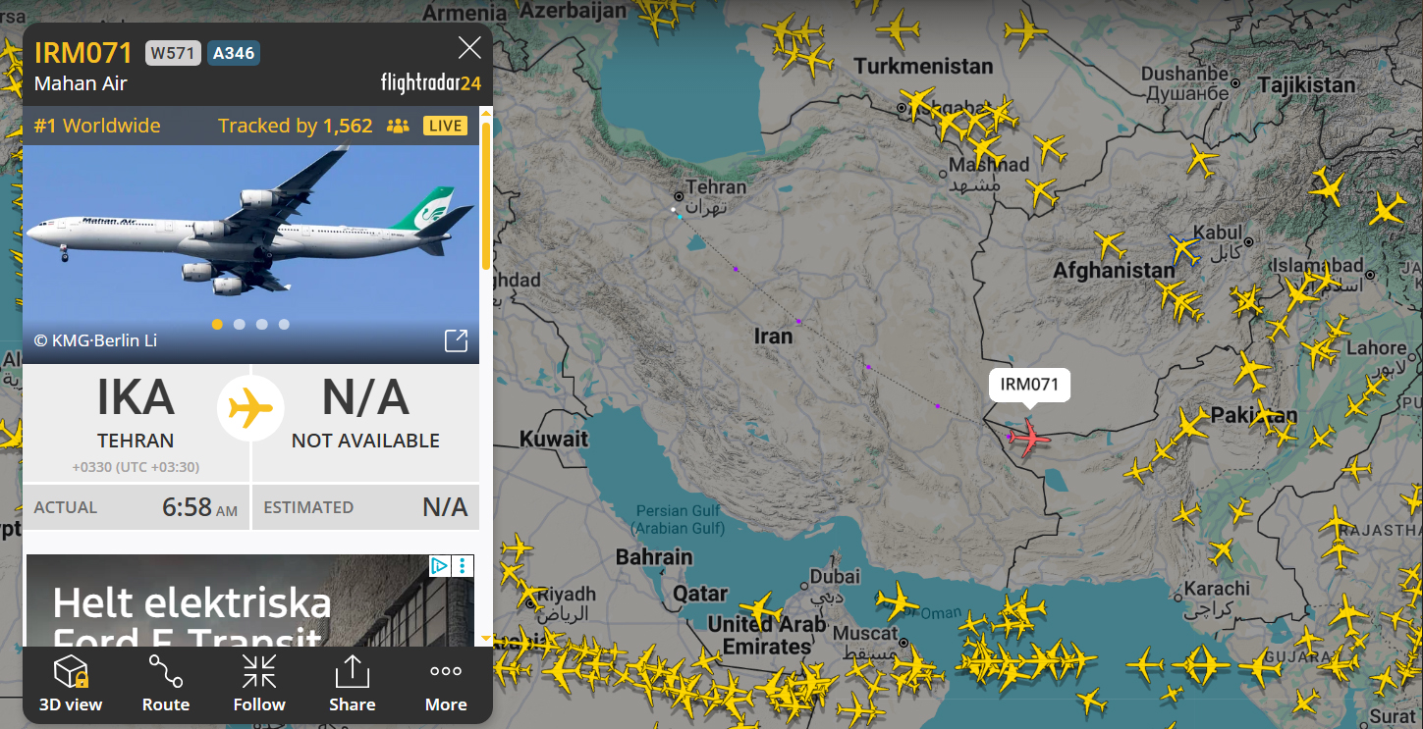Click the A346 aircraft type badge
This screenshot has height=729, width=1423.
pyautogui.click(x=234, y=53)
